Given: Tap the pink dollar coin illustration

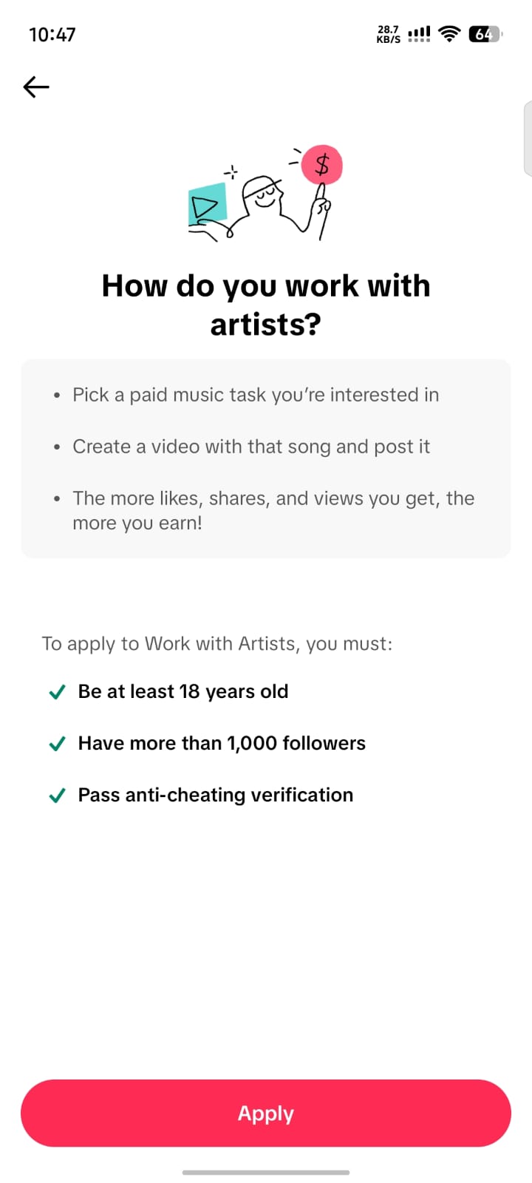Looking at the screenshot, I should click(x=322, y=164).
